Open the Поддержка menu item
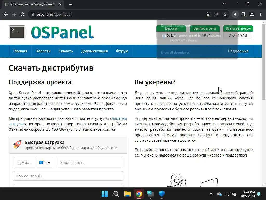Screen dimensions: 266x200 (238, 51)
